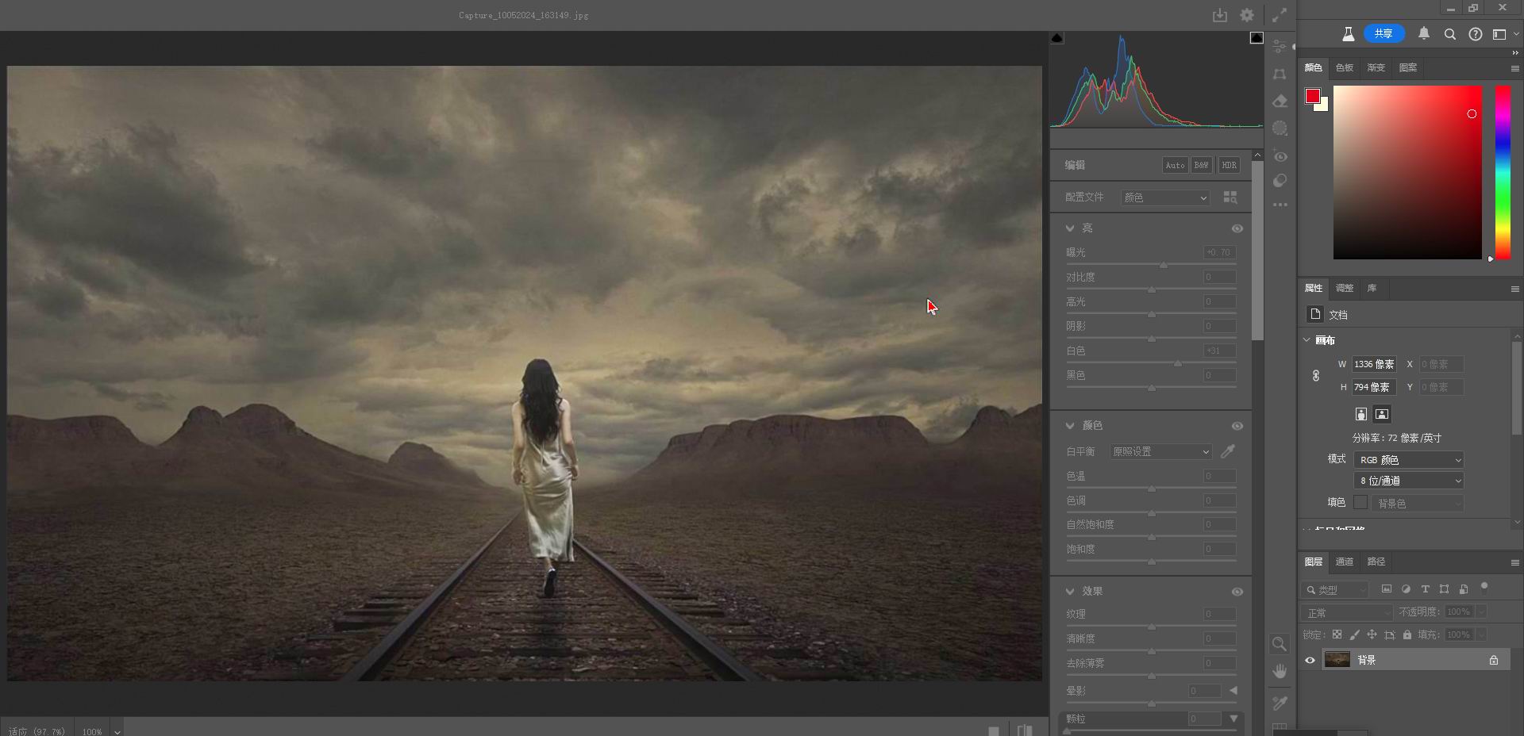Open the zoom level dropdown arrow
The height and width of the screenshot is (736, 1524).
click(x=117, y=731)
